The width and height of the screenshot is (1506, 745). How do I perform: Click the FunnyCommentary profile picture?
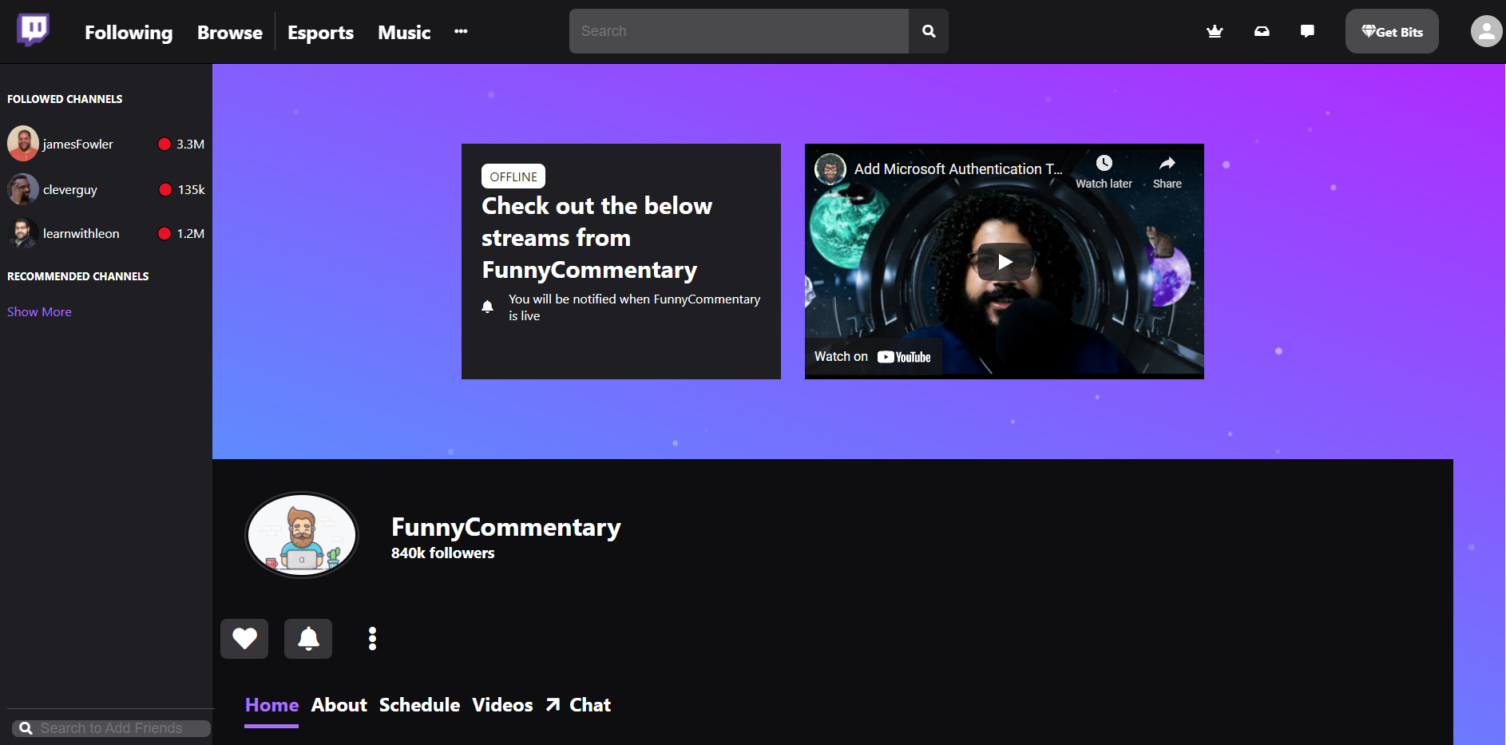pos(302,535)
